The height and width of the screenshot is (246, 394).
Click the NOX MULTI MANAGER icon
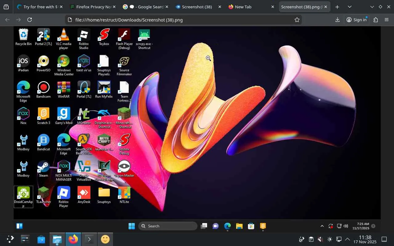[x=64, y=171]
